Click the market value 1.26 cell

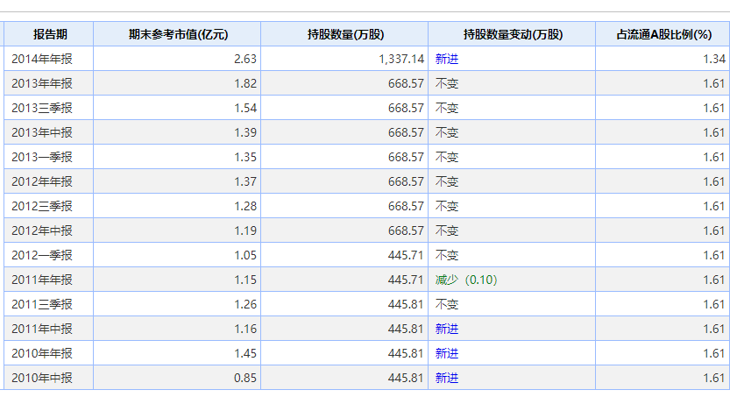177,304
